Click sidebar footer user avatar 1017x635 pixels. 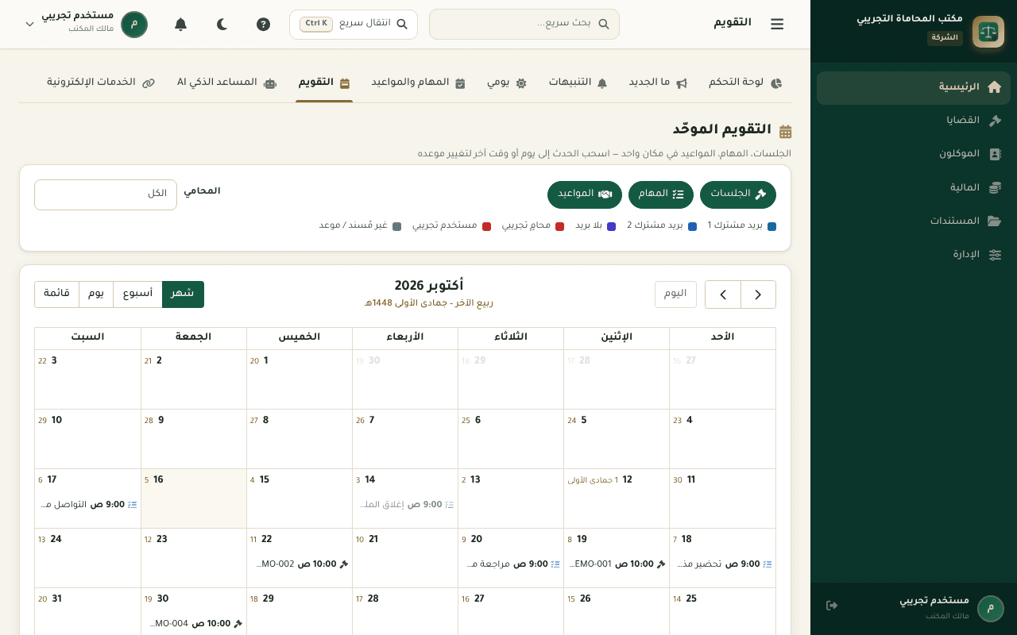(x=991, y=609)
